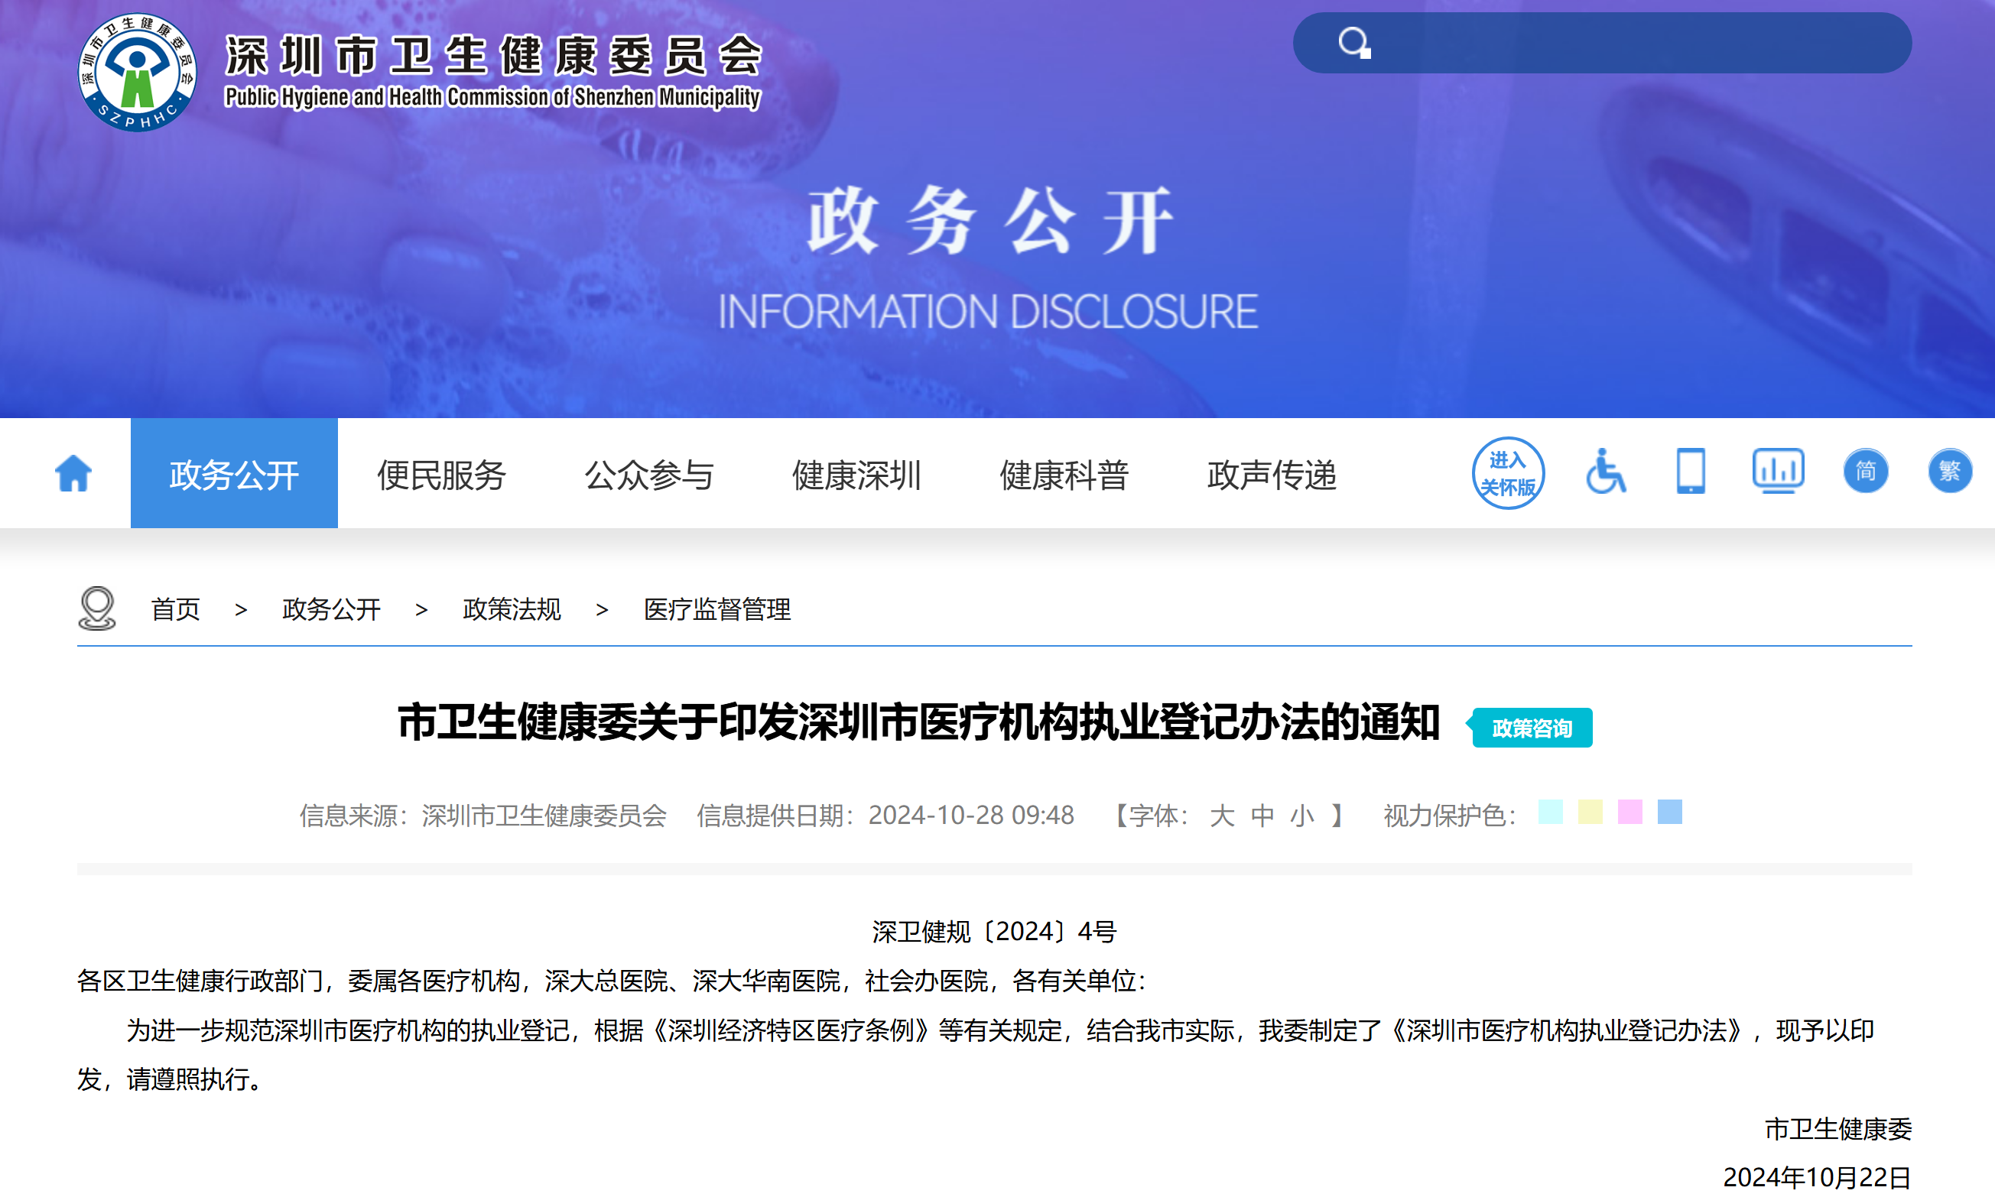Open the 公众参与 nav tab
This screenshot has height=1197, width=1995.
pyautogui.click(x=648, y=474)
